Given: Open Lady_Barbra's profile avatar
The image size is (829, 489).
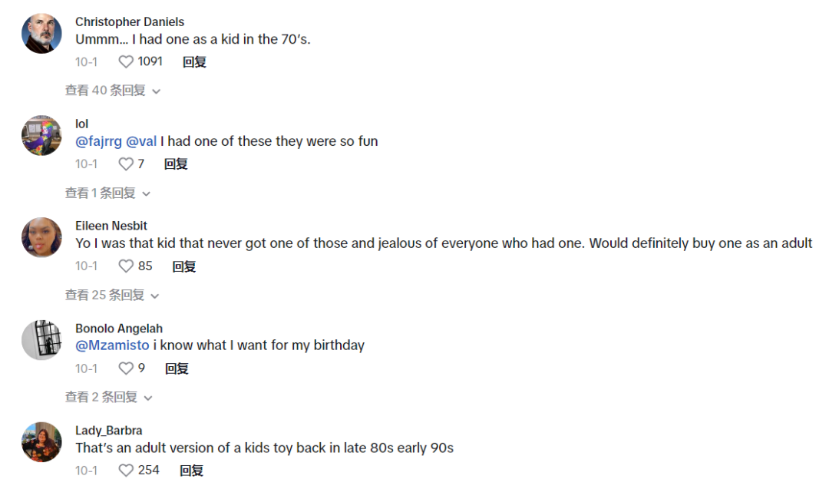Looking at the screenshot, I should 41,442.
